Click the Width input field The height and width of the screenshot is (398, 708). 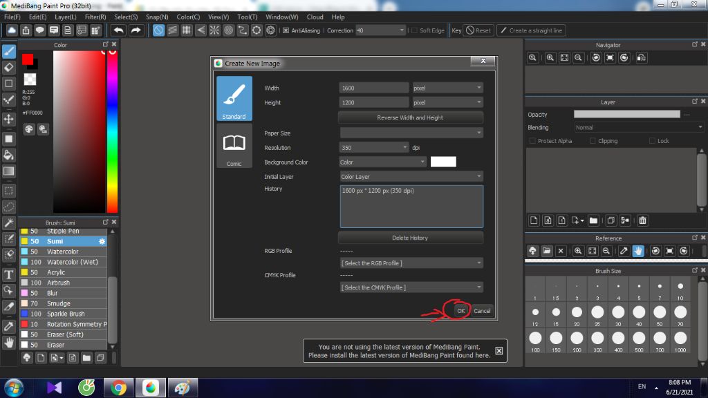[374, 88]
